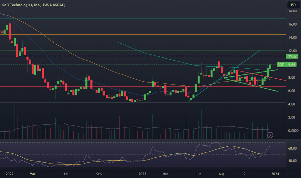Click the 18.00 price axis label

(x=292, y=11)
